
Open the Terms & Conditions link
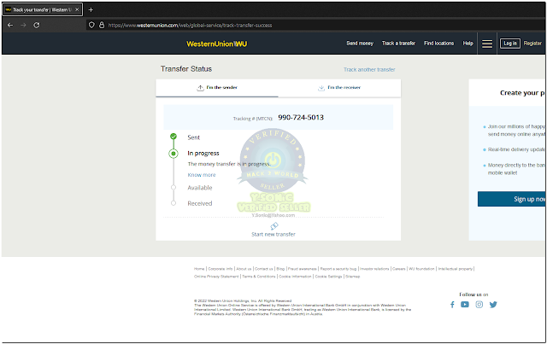pos(259,277)
